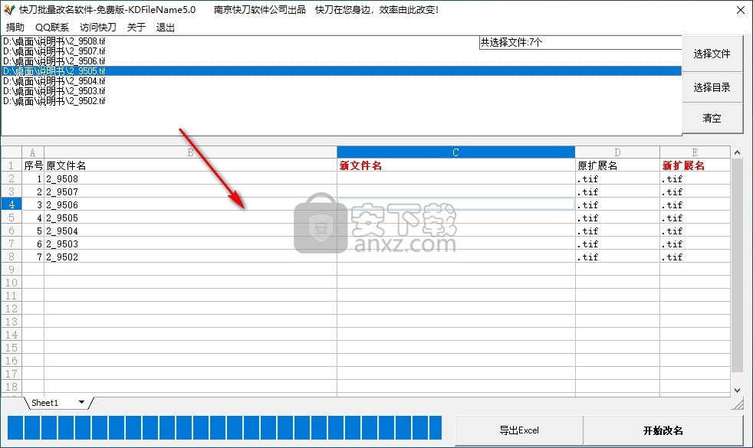Click the vertical scrollbar thumb of spreadsheet
Viewport: 753px width, 448px height.
click(x=737, y=265)
